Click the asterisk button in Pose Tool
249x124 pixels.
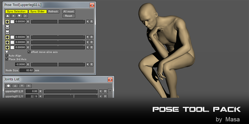point(14,16)
